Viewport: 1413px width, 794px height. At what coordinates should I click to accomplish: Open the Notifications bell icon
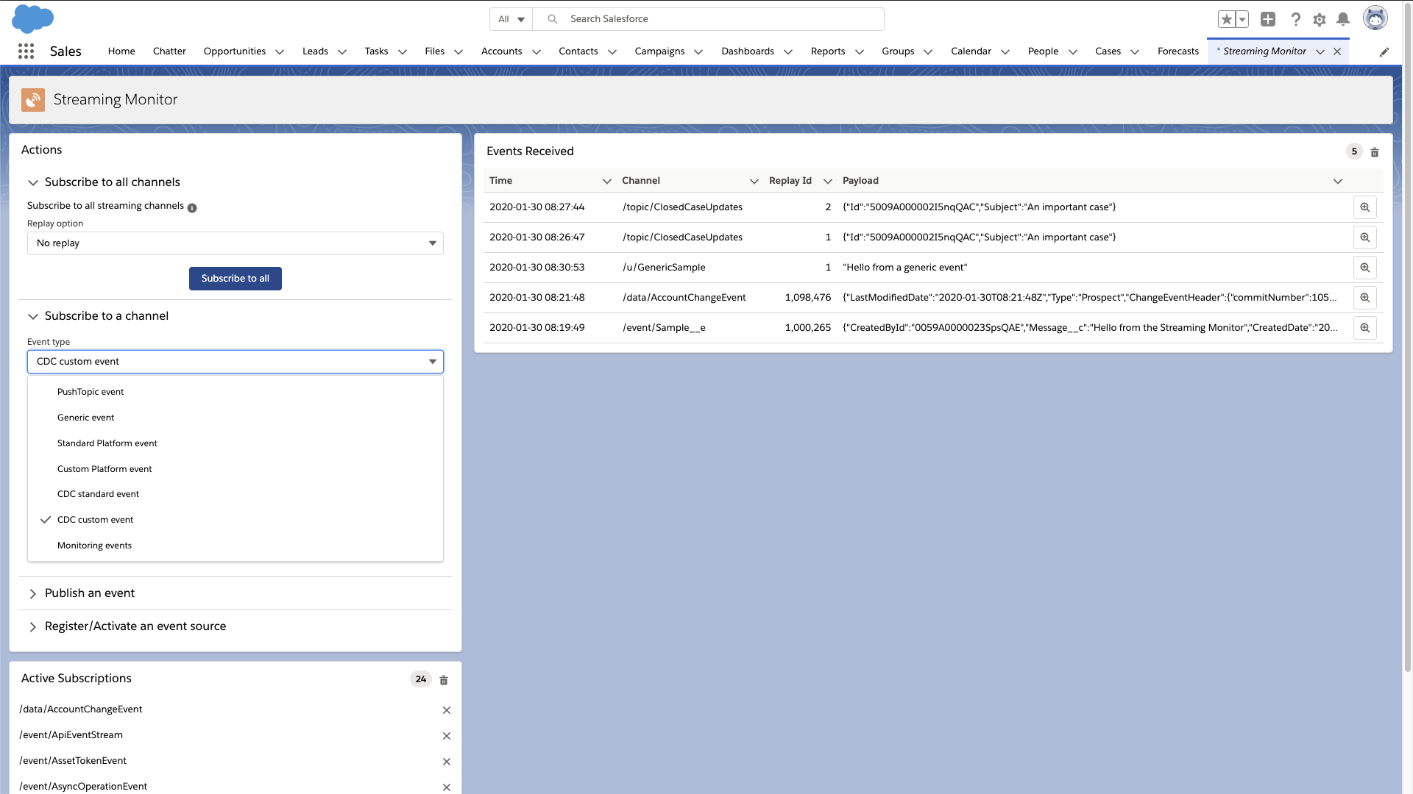tap(1343, 19)
